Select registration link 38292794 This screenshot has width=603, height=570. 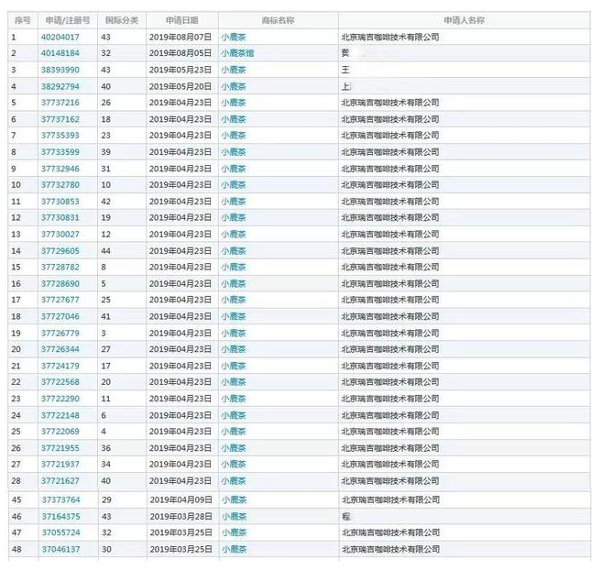pyautogui.click(x=60, y=87)
